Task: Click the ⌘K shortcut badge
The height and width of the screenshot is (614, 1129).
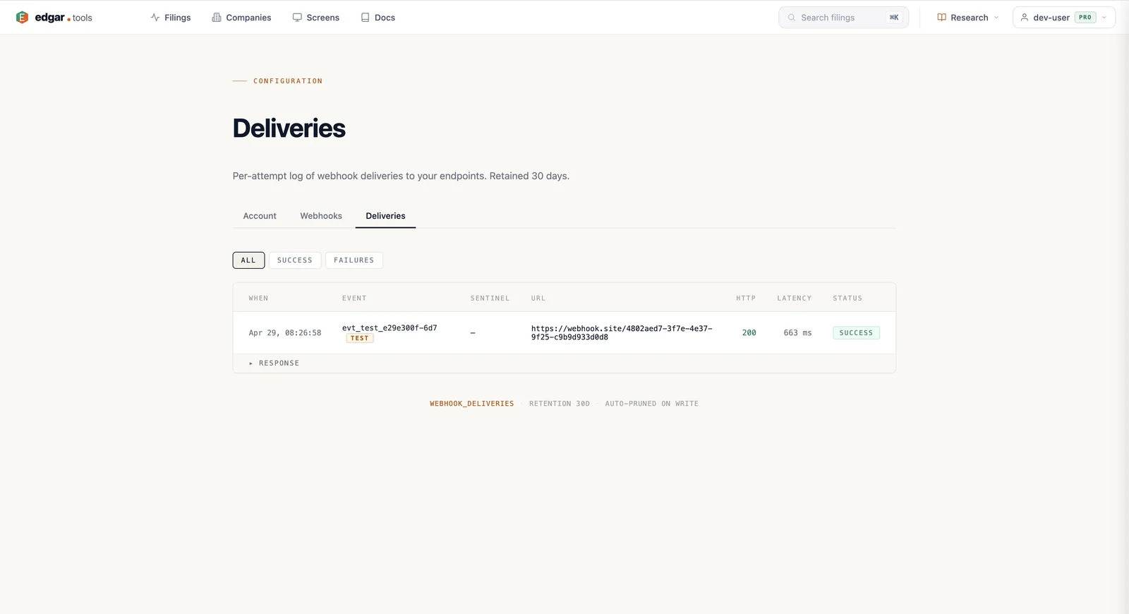Action: (894, 18)
